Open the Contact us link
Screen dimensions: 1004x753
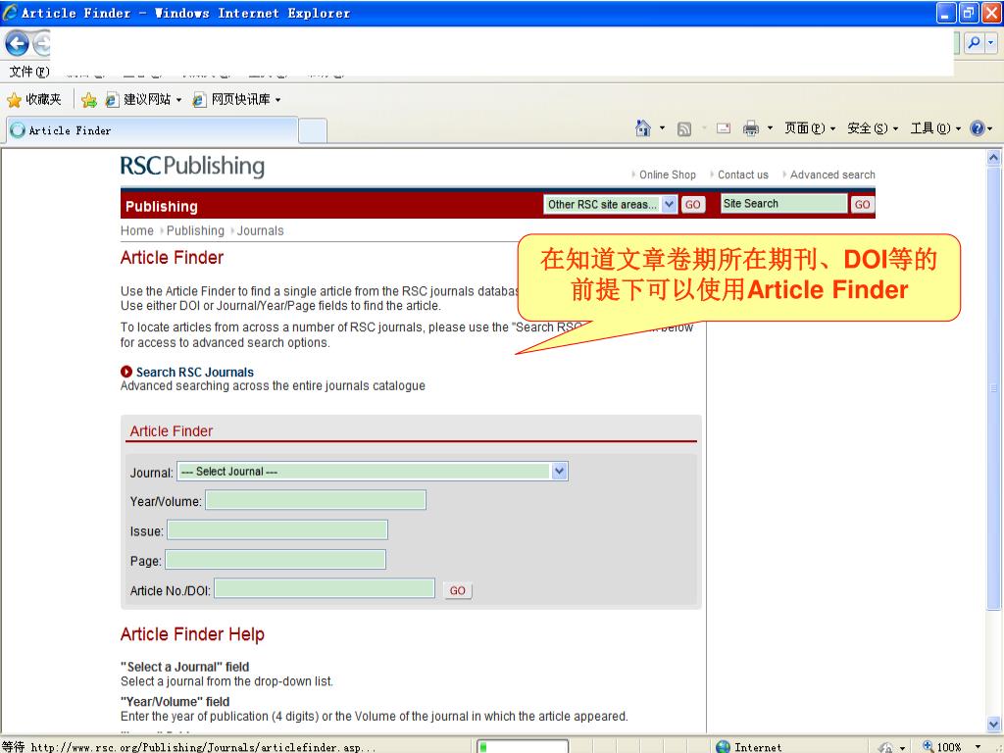[743, 175]
